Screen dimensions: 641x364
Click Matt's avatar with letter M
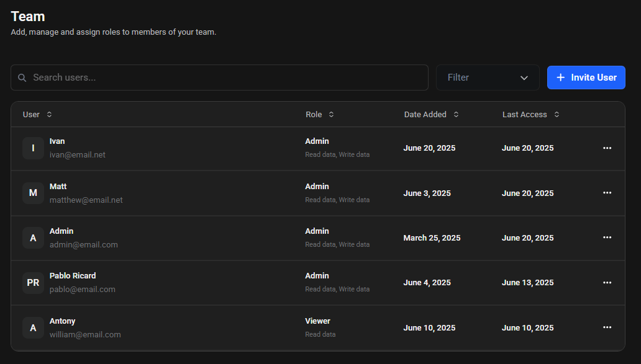[33, 193]
